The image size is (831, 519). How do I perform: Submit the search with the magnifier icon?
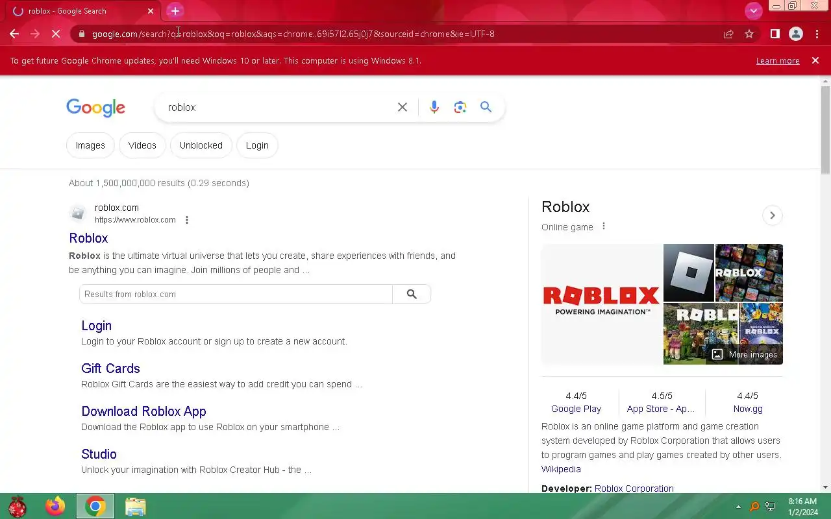point(486,107)
